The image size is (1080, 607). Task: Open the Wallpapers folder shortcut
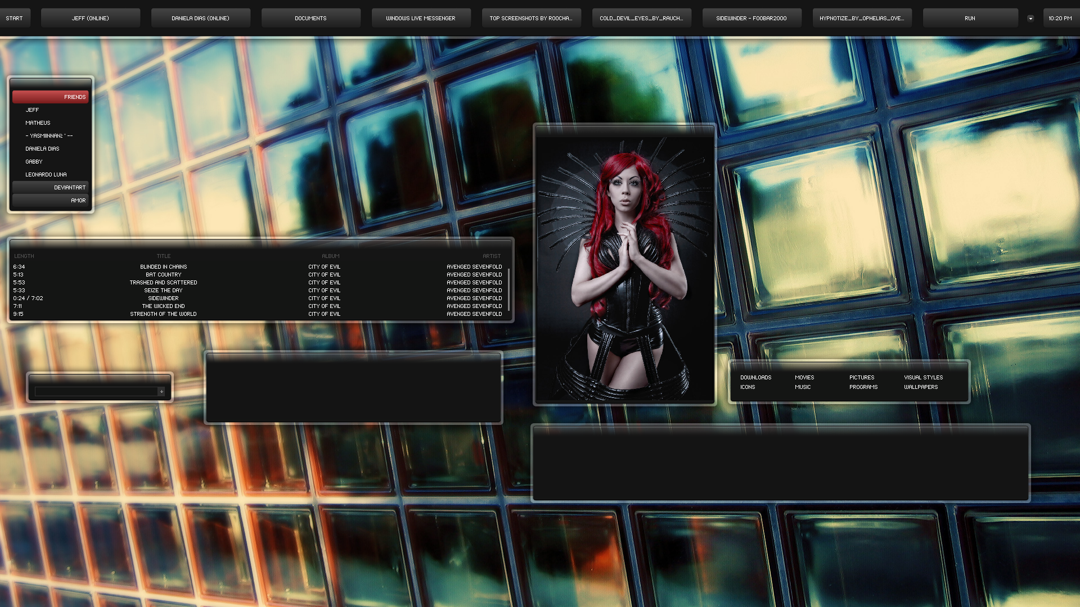coord(921,387)
